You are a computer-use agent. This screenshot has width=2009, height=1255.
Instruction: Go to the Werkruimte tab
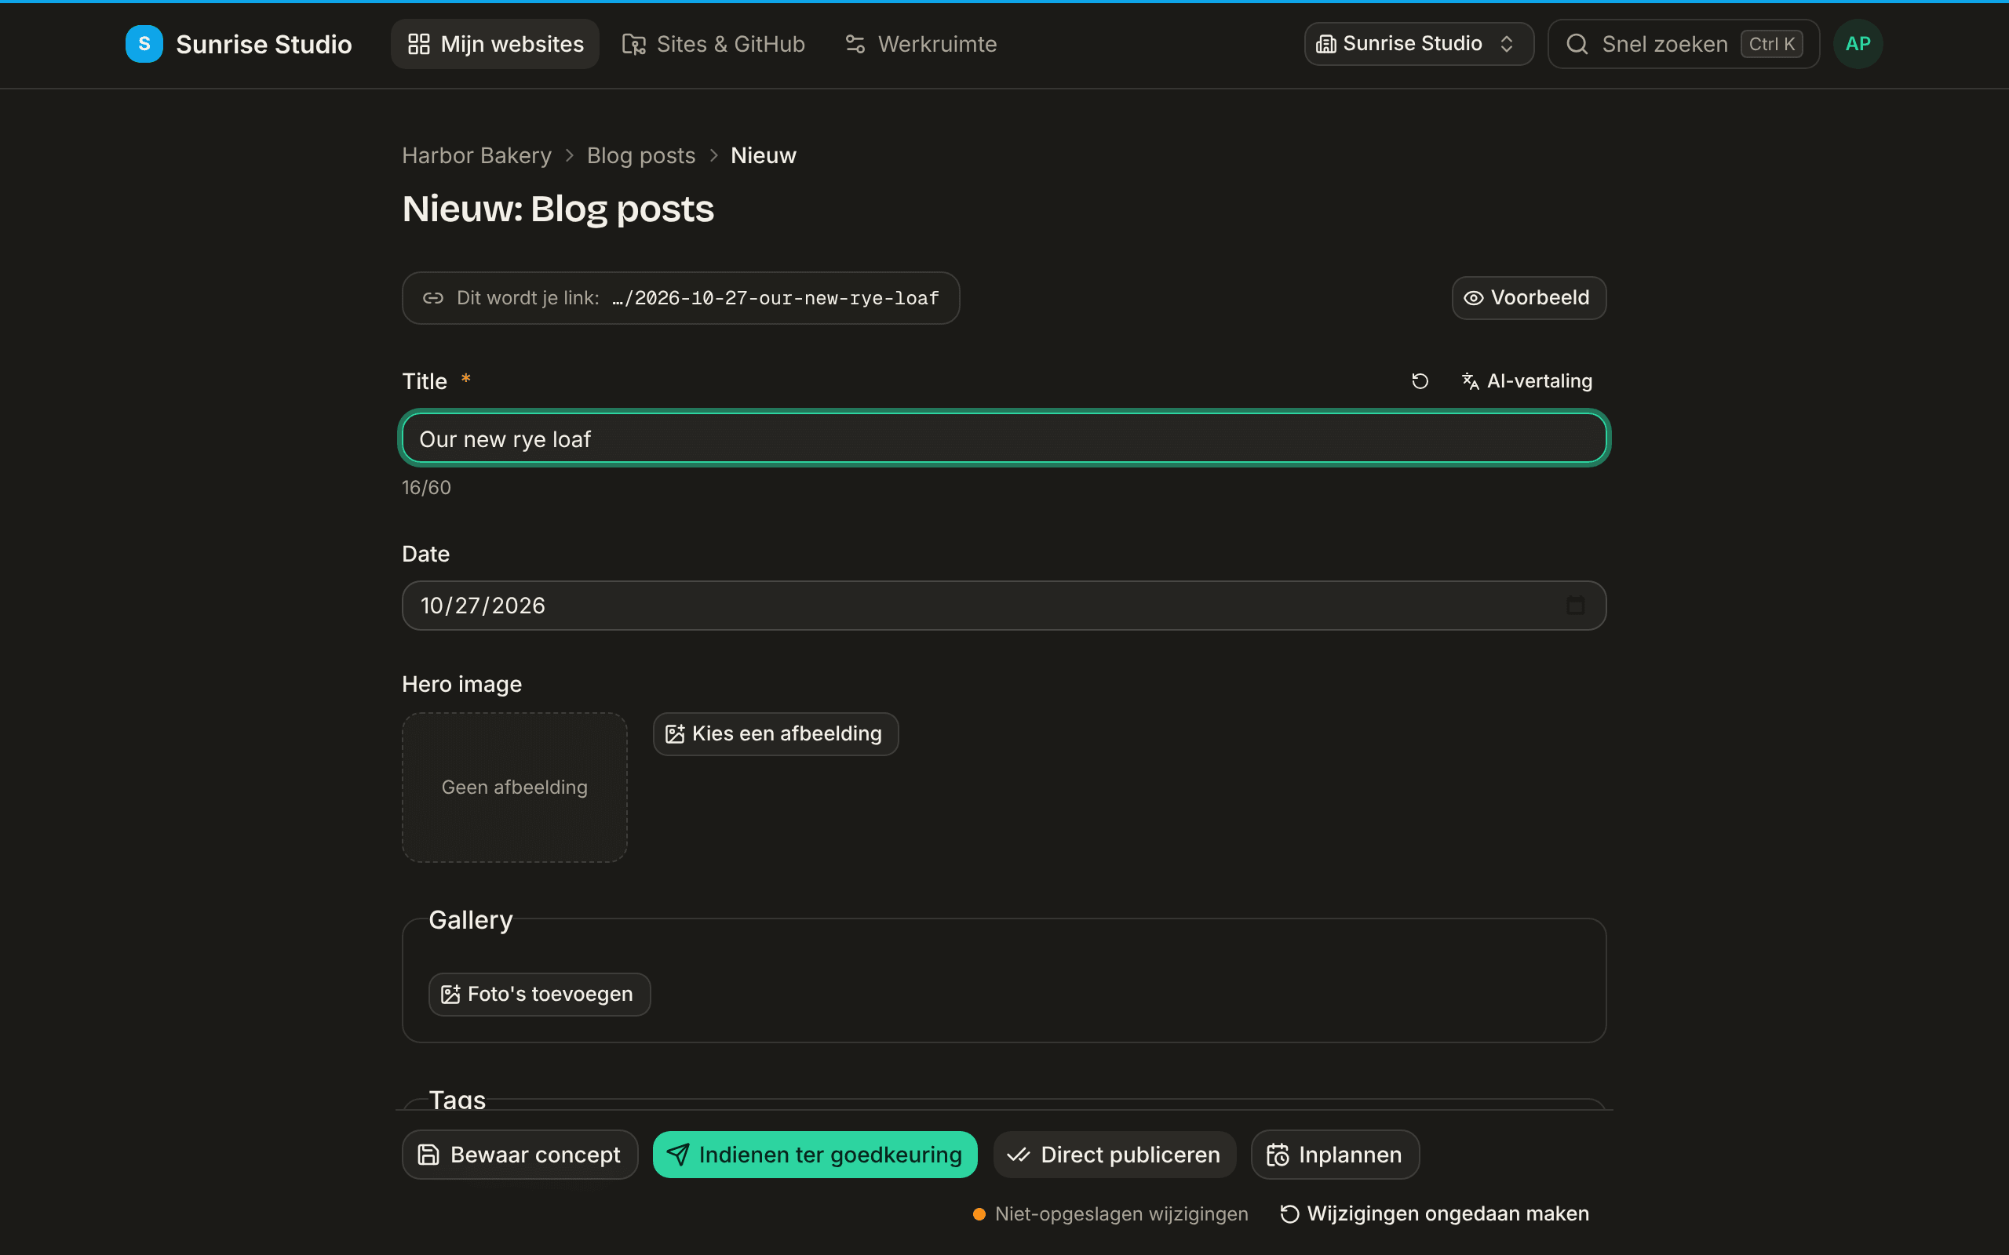(921, 44)
